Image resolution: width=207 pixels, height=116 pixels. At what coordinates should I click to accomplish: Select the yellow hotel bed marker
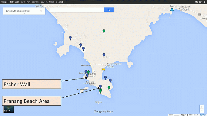click(103, 69)
